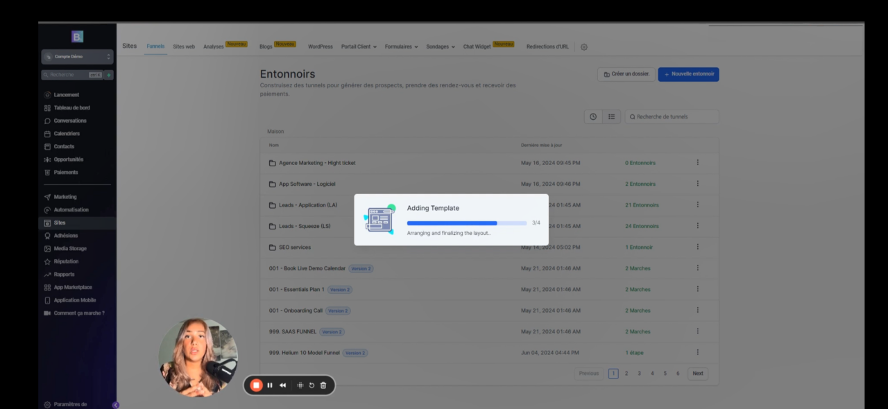Toggle recent history with the clock icon

(x=593, y=116)
